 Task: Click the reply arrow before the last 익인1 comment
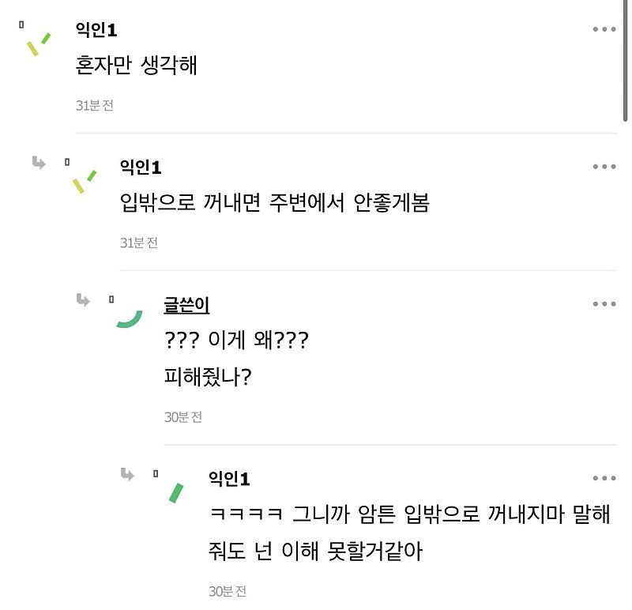pos(127,474)
